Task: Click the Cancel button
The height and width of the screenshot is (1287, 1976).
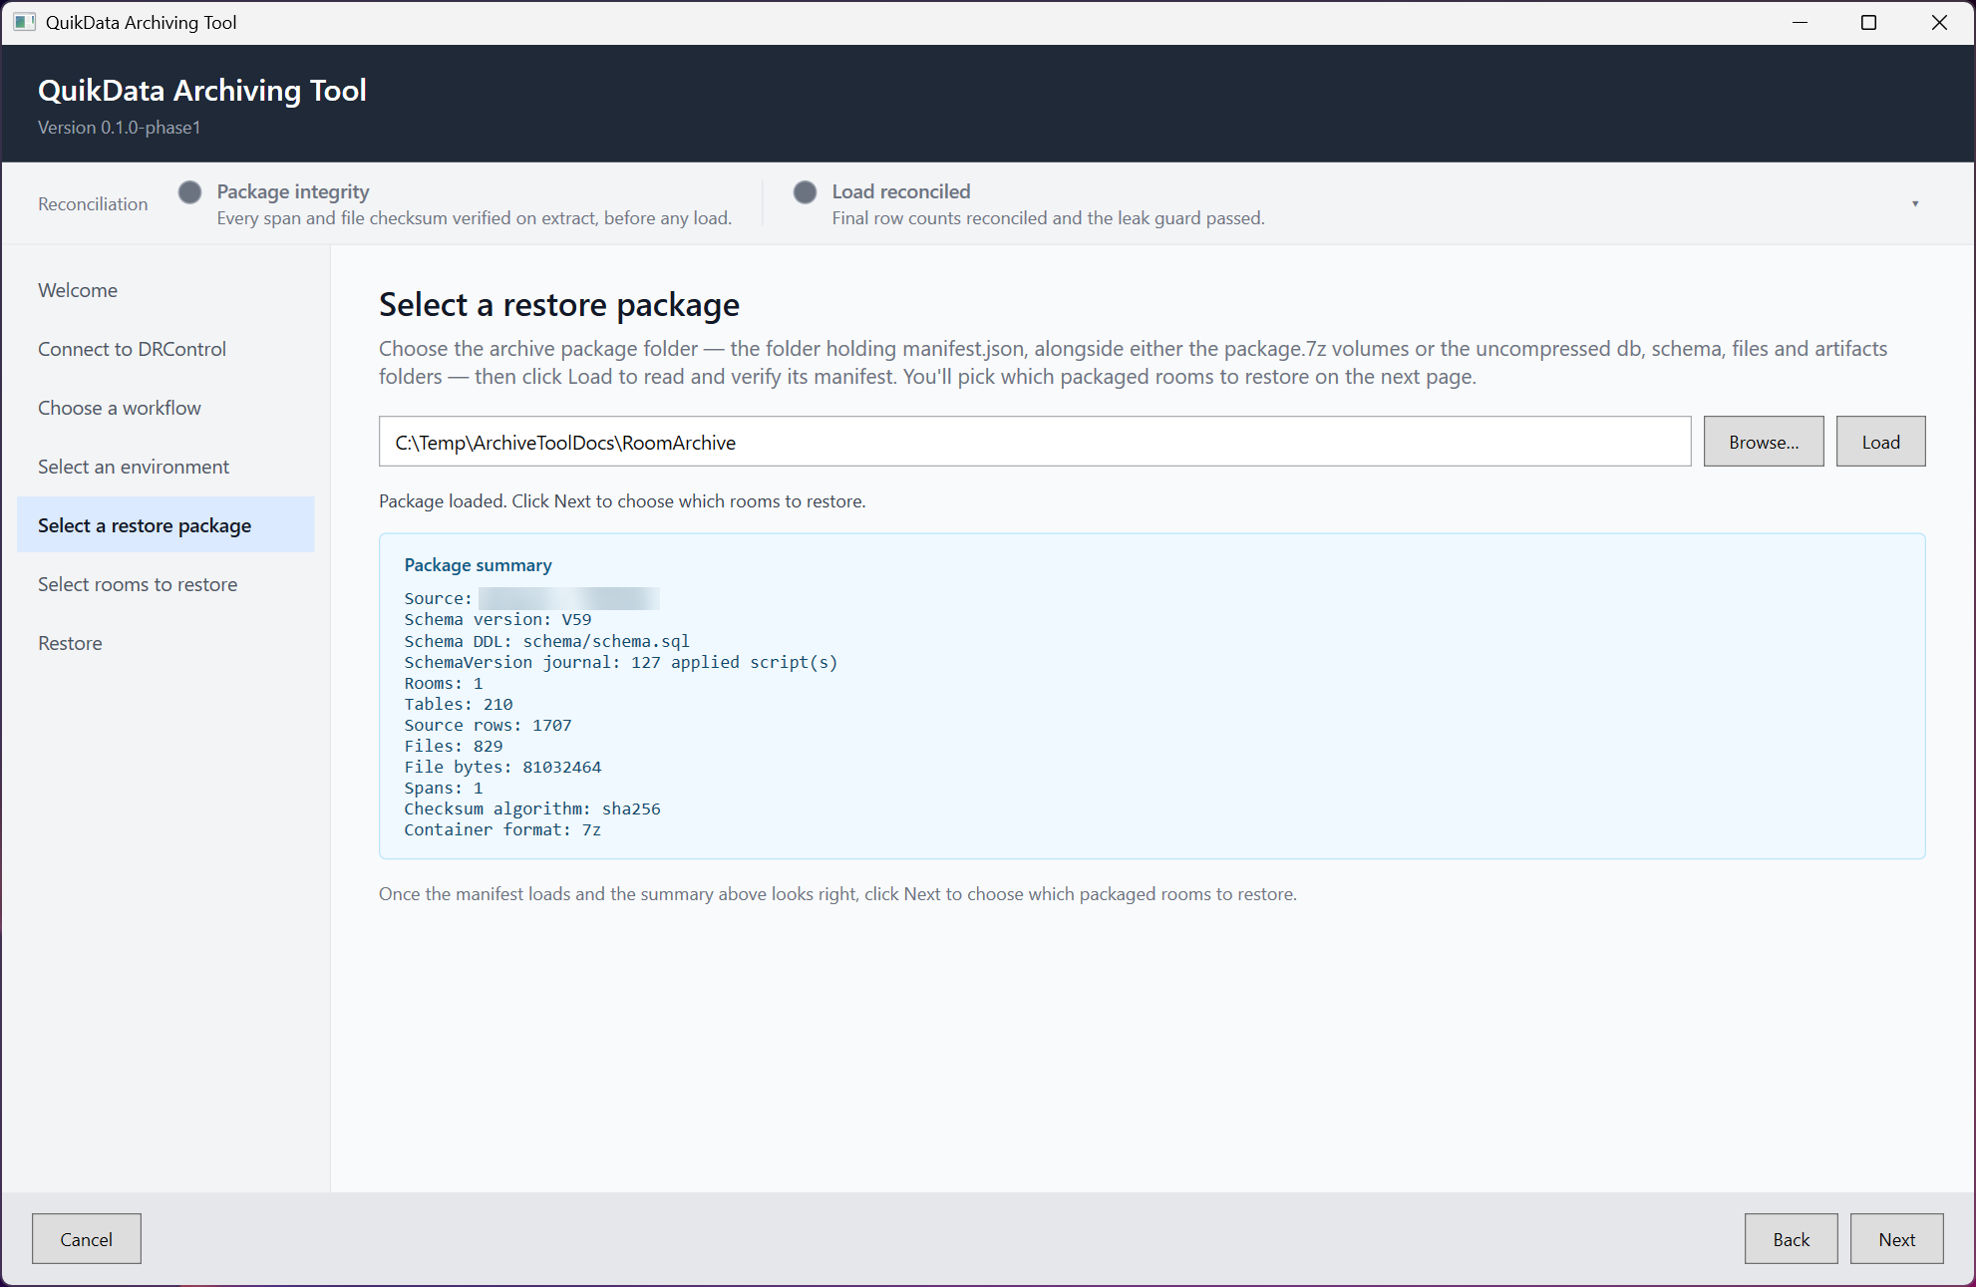Action: pyautogui.click(x=87, y=1239)
